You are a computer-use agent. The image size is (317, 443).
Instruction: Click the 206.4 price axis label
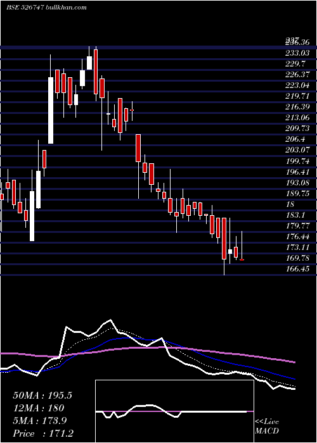(x=295, y=139)
